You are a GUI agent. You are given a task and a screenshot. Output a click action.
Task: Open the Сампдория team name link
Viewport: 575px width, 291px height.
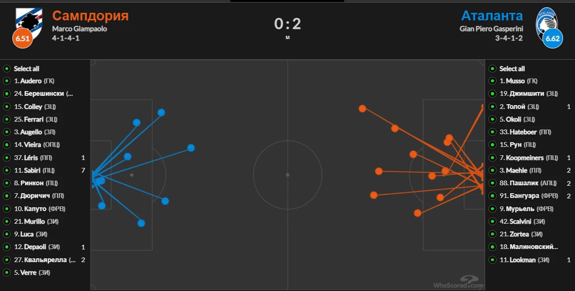[x=91, y=16]
